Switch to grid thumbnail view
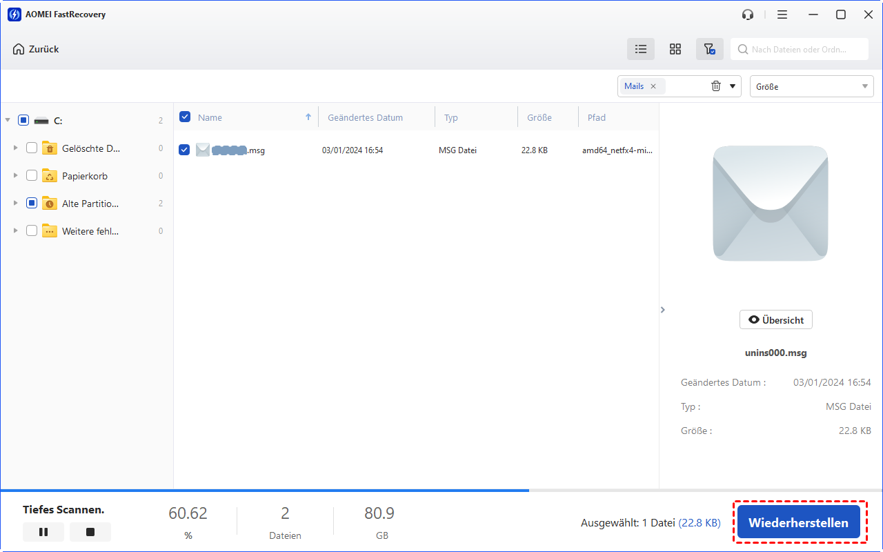This screenshot has height=552, width=883. point(675,49)
